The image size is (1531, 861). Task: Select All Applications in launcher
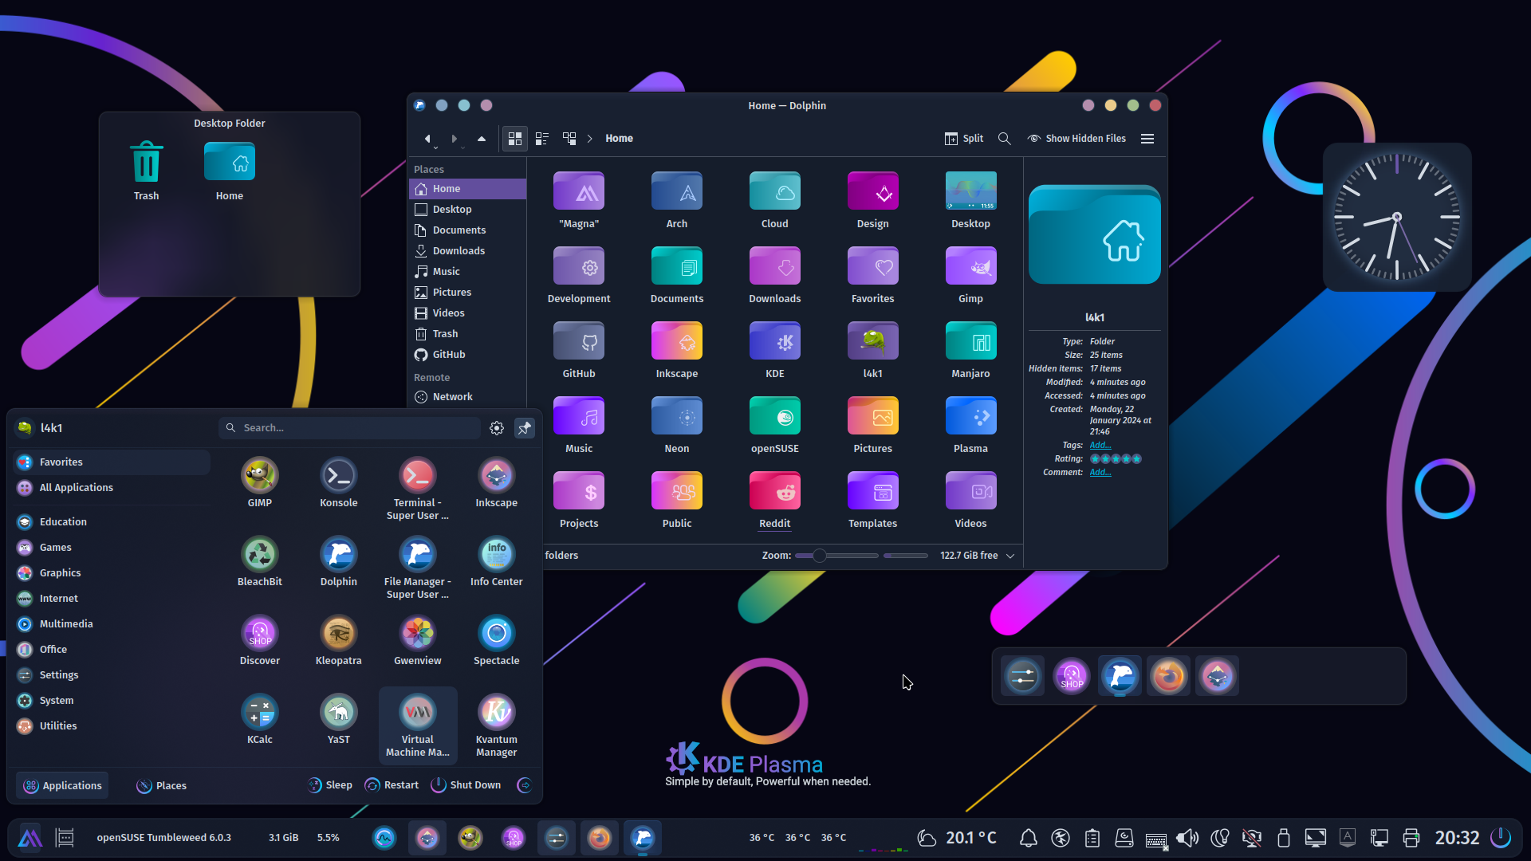(x=112, y=488)
